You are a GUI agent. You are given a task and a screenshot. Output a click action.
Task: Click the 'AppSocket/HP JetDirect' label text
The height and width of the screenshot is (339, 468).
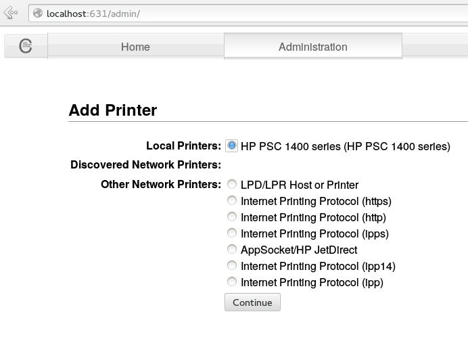pyautogui.click(x=299, y=250)
